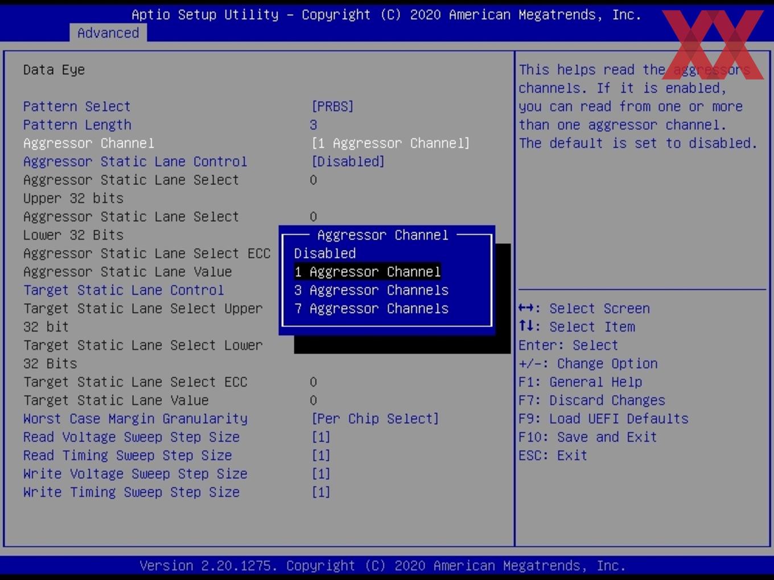Select Write Voltage Sweep Step Size
This screenshot has height=580, width=774.
(135, 474)
